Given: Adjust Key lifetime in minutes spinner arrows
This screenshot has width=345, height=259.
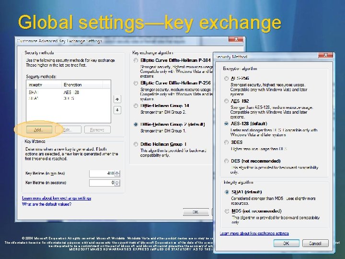Looking at the screenshot, I should coord(117,174).
